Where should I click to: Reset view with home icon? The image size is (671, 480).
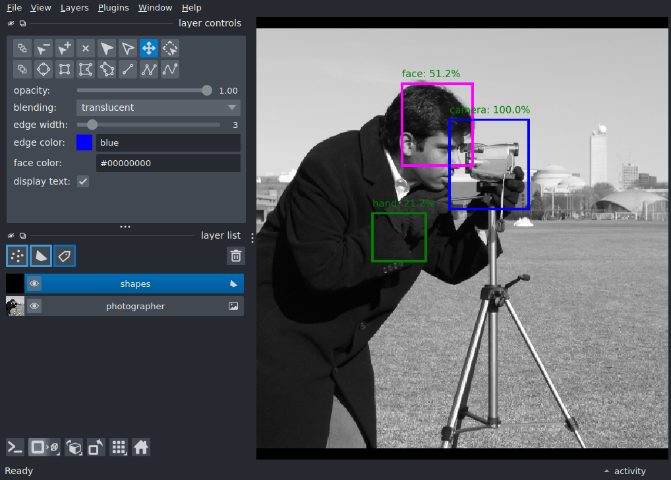[x=141, y=448]
